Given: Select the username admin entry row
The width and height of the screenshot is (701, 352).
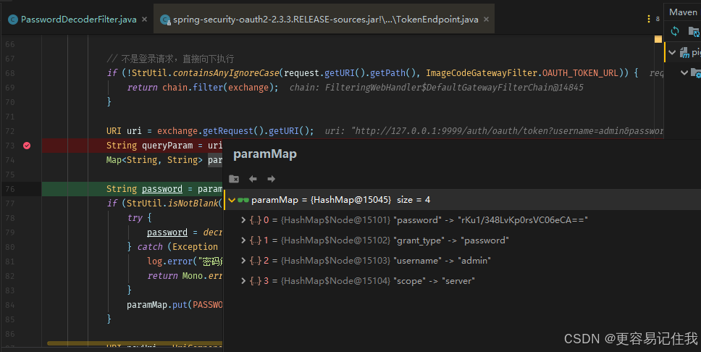Looking at the screenshot, I should point(462,260).
